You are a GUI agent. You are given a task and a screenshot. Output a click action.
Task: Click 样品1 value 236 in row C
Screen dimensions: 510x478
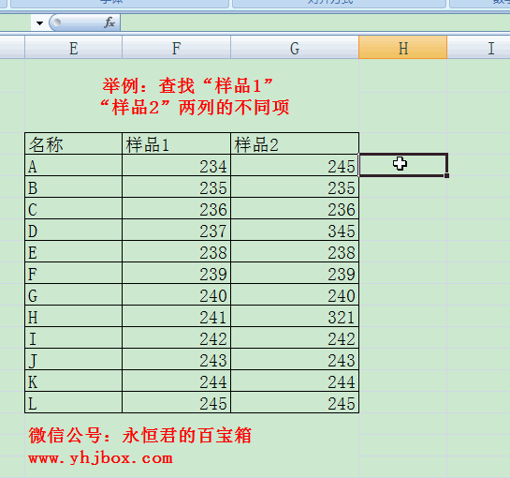click(x=176, y=208)
